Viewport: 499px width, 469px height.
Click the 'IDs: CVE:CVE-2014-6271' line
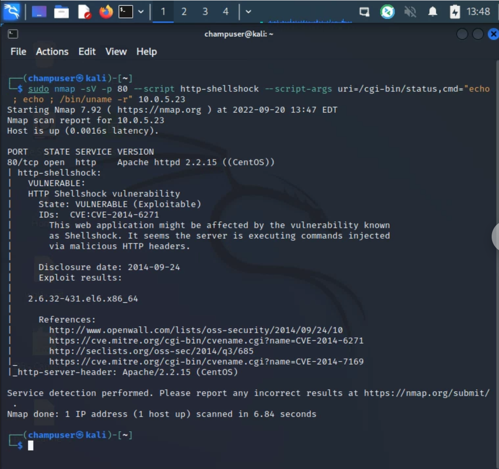point(99,215)
